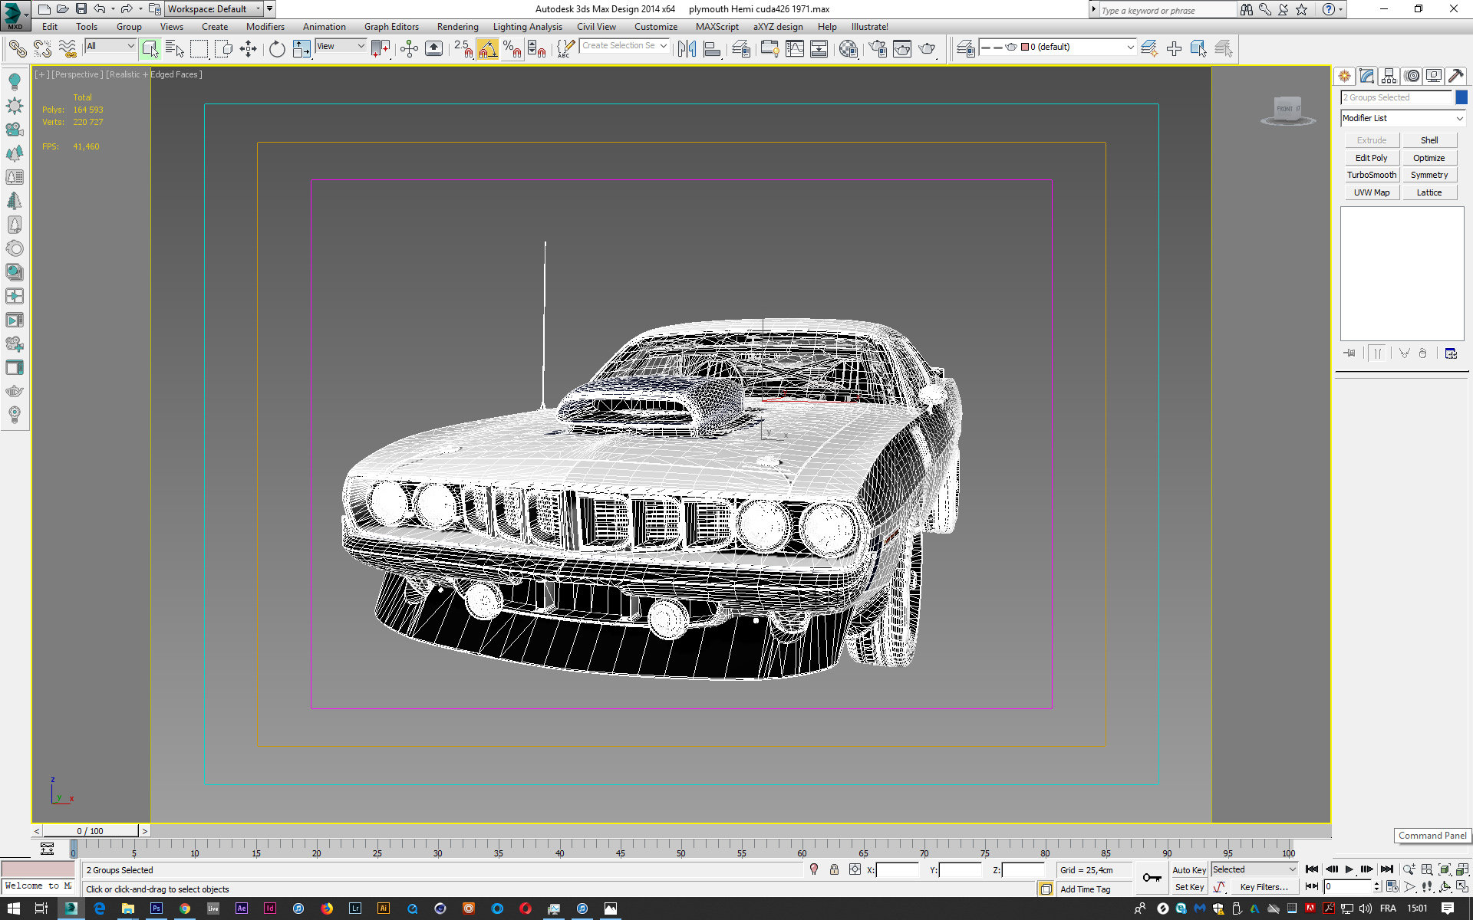Image resolution: width=1473 pixels, height=920 pixels.
Task: Activate the Select Object tool
Action: click(x=150, y=49)
